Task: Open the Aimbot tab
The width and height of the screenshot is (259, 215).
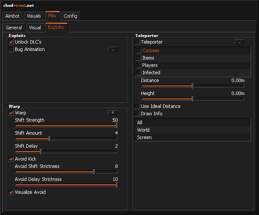Action: coord(13,16)
